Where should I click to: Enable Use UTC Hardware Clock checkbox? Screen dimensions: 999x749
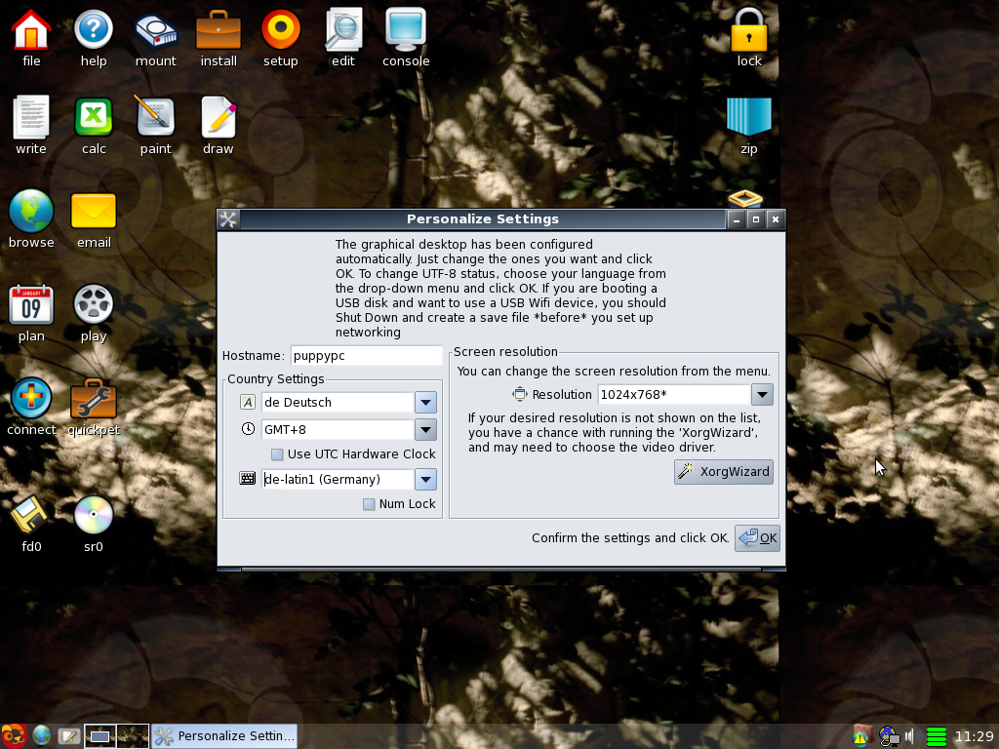(277, 454)
